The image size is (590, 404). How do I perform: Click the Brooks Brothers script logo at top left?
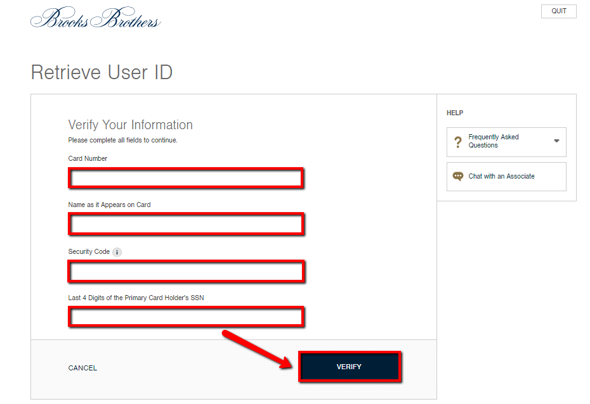pos(95,17)
